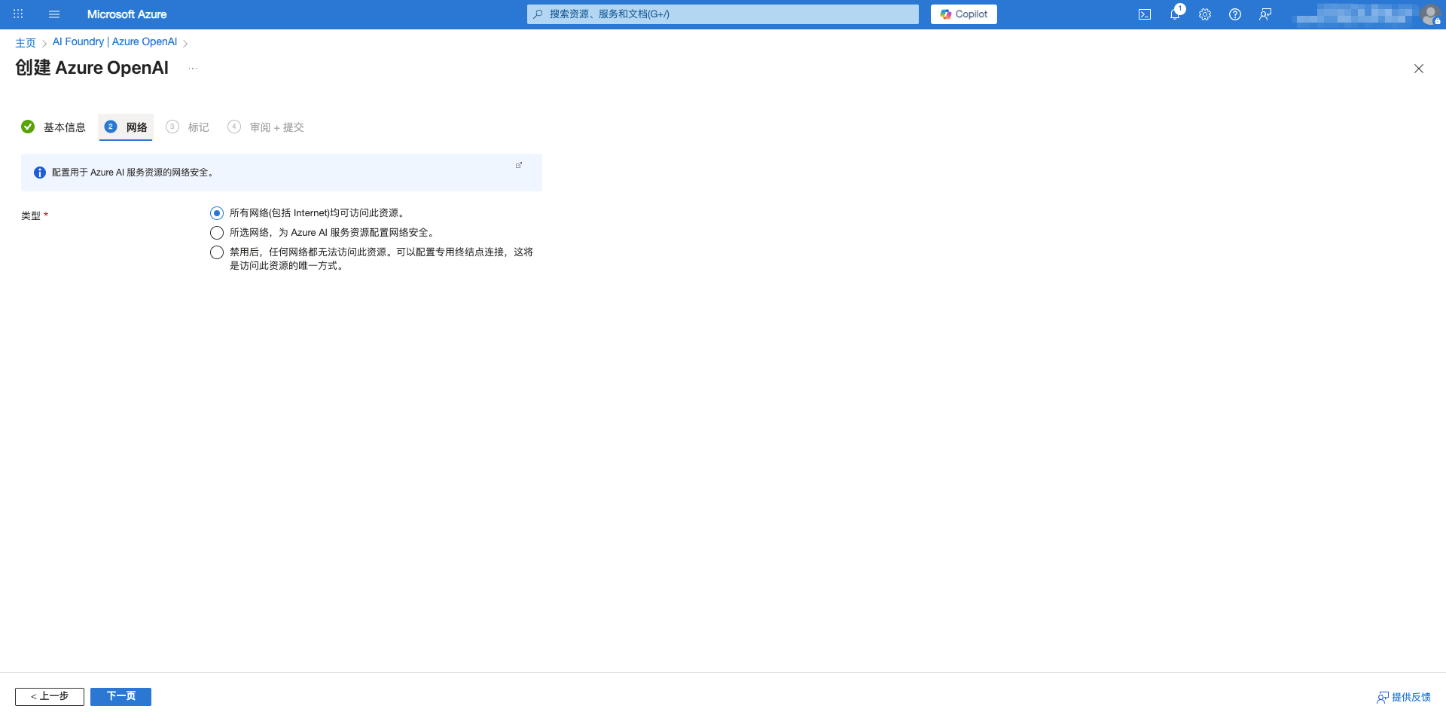The width and height of the screenshot is (1446, 721).
Task: Open the info banner's external link icon
Action: 519,164
